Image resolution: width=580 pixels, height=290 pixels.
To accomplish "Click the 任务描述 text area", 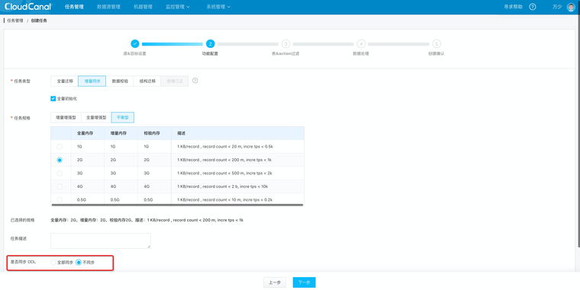I will click(101, 241).
